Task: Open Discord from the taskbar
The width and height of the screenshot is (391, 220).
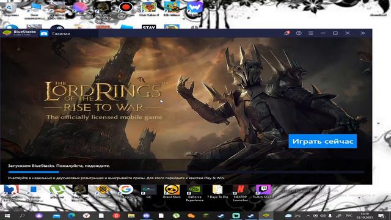Action: [x=146, y=216]
